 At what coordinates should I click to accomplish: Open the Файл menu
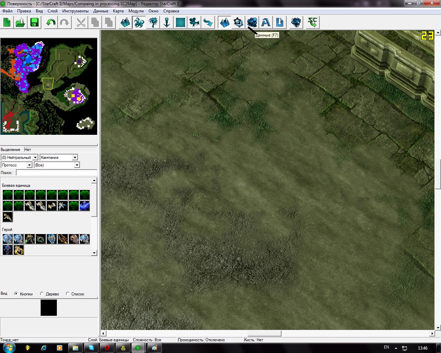pyautogui.click(x=7, y=11)
